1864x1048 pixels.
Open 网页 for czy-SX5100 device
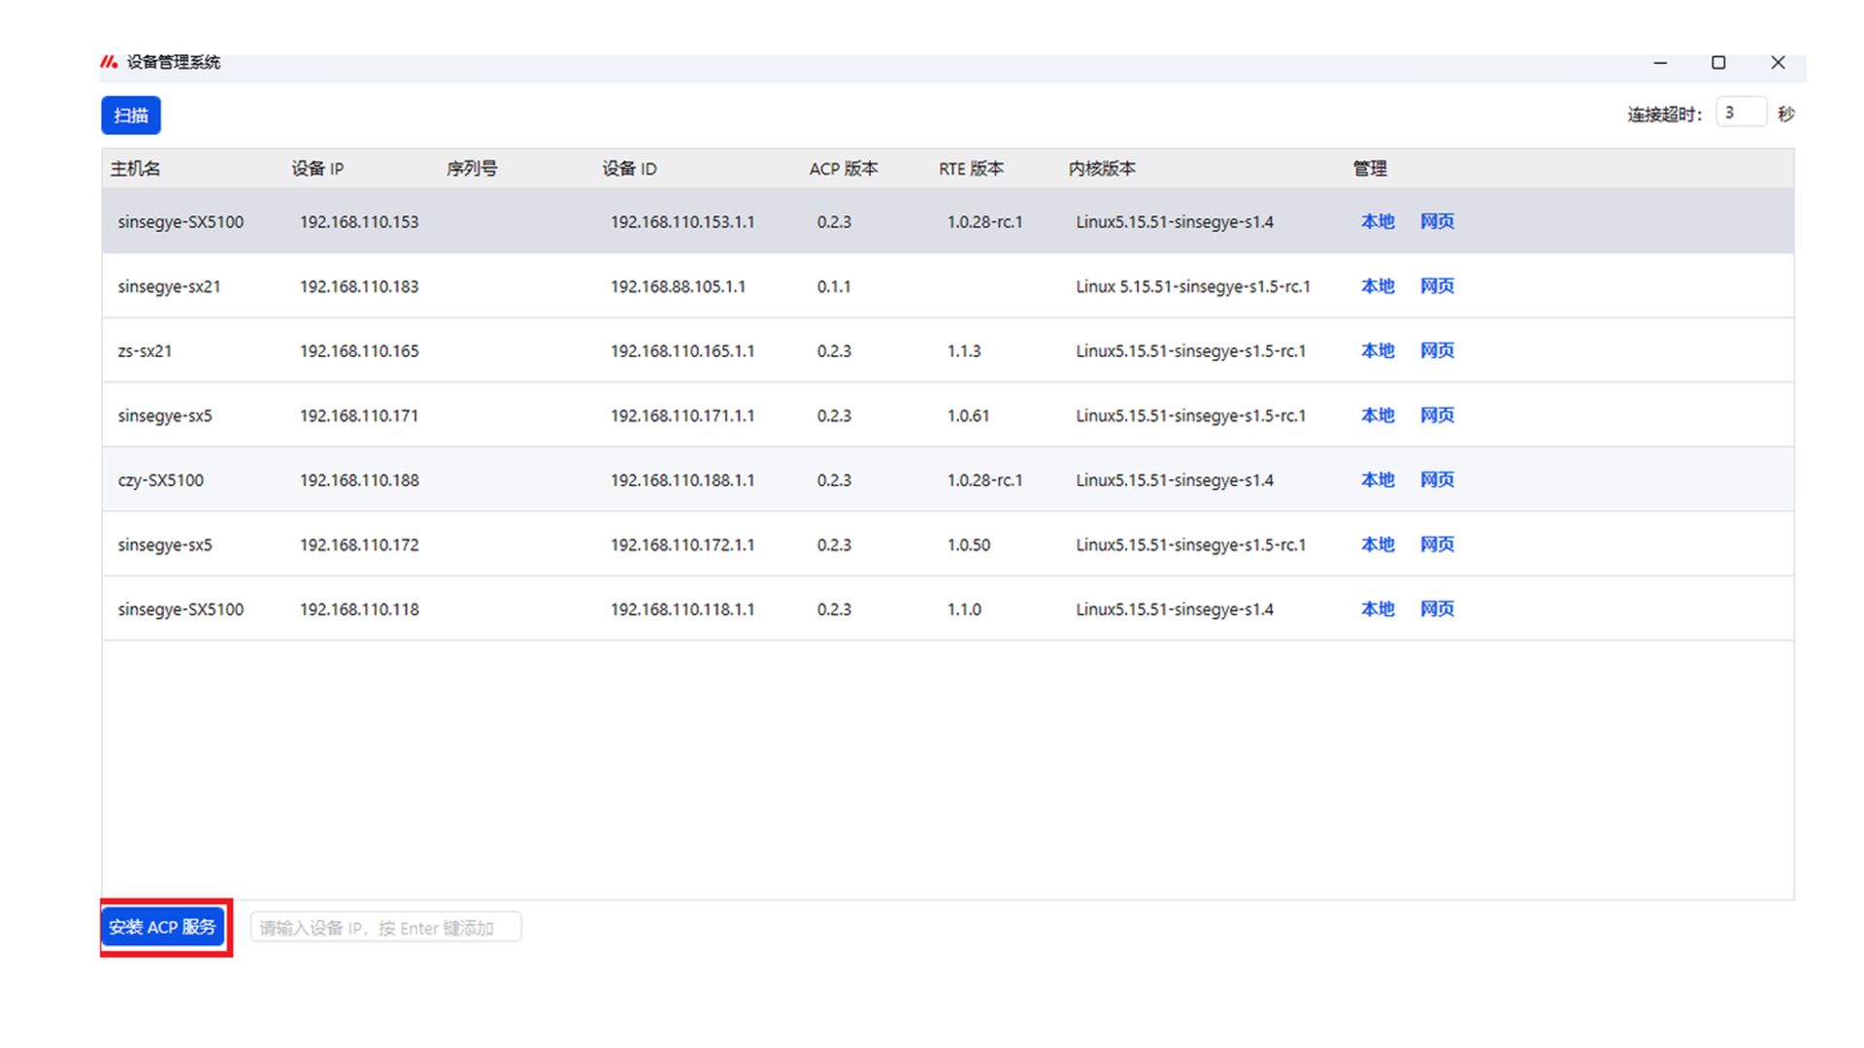[x=1437, y=479]
